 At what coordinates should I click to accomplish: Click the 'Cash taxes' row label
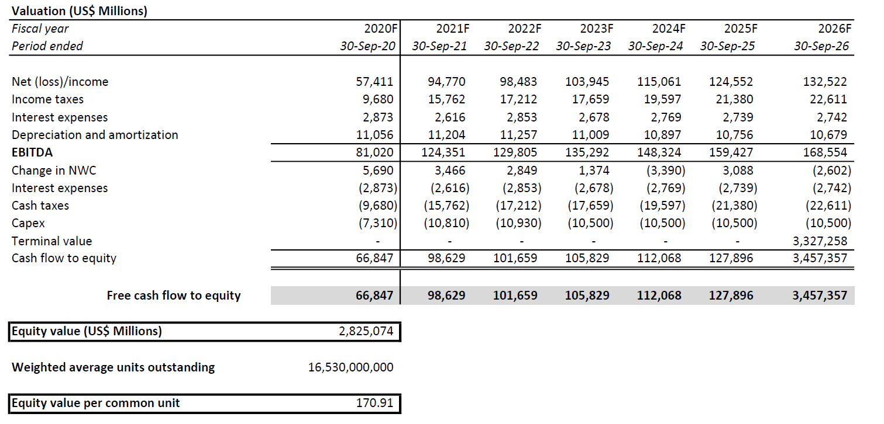pos(40,206)
